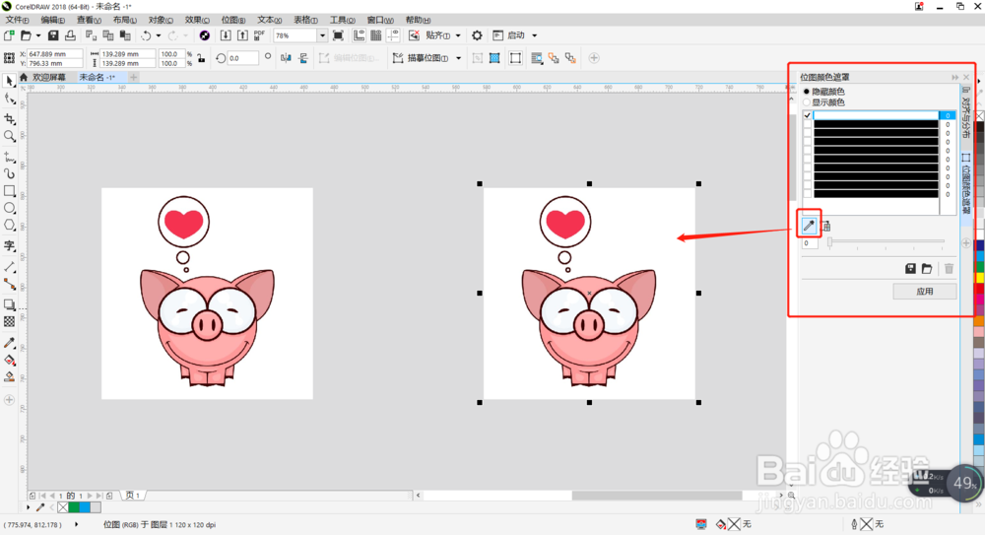This screenshot has width=985, height=535.
Task: Save the document with floppy icon
Action: click(x=53, y=35)
